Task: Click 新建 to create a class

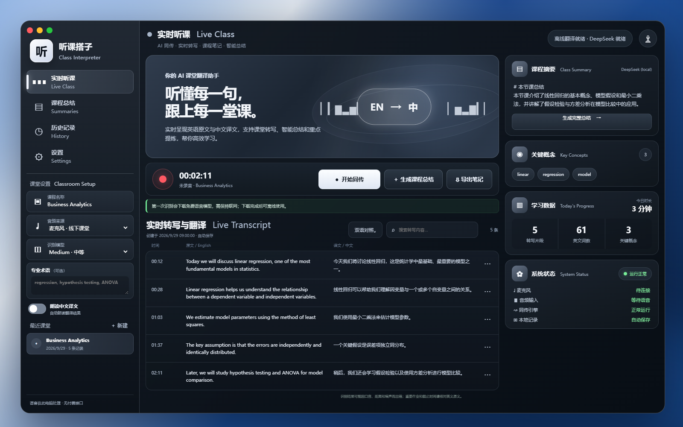Action: tap(120, 325)
